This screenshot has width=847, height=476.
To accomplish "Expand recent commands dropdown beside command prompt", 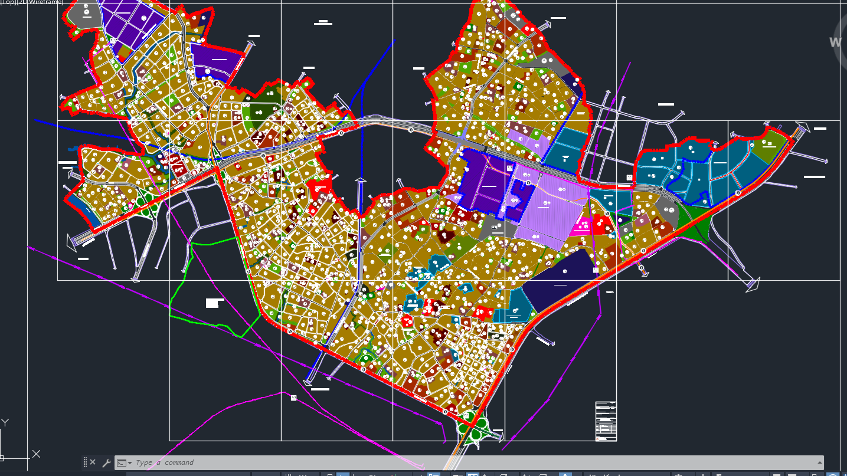I will 125,463.
